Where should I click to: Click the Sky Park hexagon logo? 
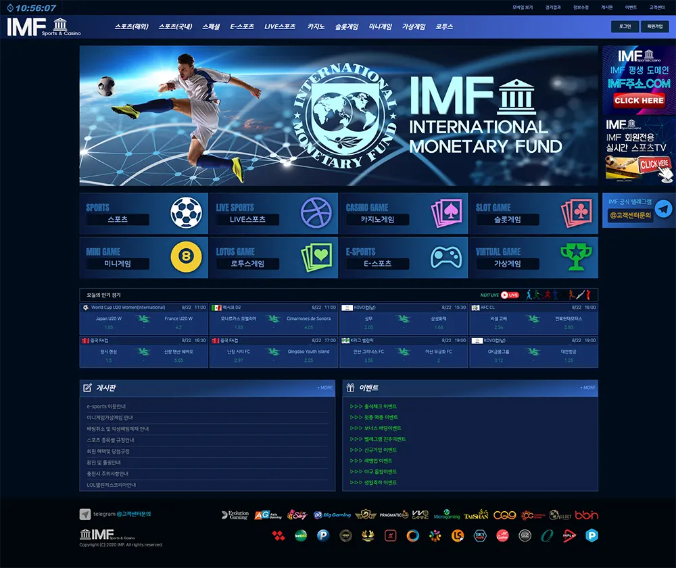click(x=480, y=536)
